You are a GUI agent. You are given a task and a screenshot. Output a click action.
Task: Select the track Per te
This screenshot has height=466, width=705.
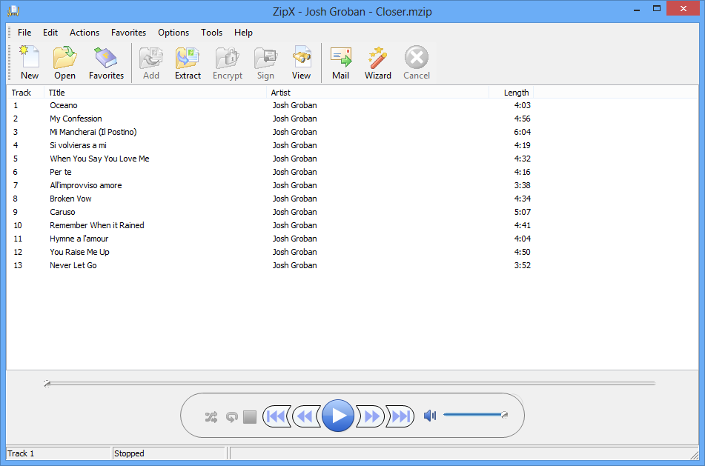point(60,172)
